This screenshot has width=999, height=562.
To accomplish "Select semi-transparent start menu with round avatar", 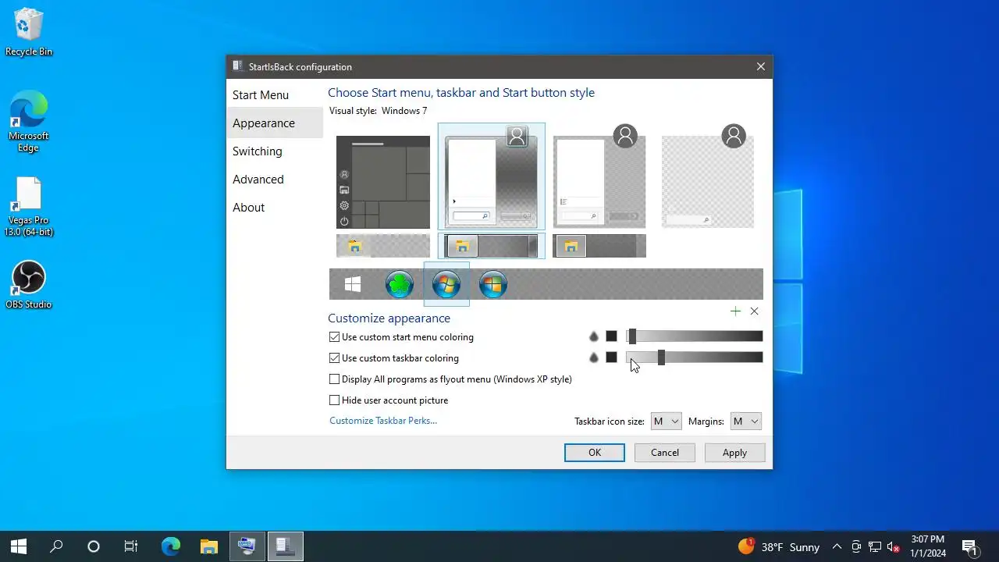I will point(599,176).
